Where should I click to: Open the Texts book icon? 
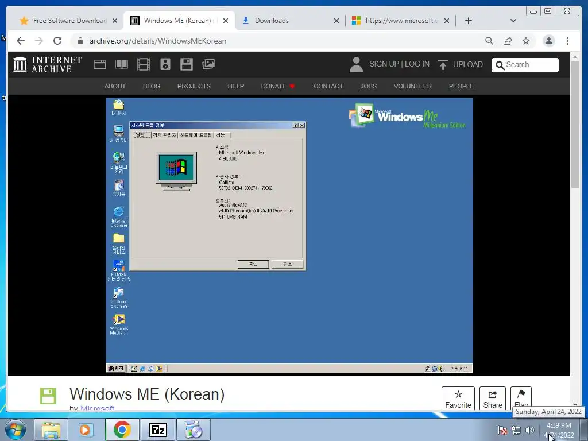[122, 64]
